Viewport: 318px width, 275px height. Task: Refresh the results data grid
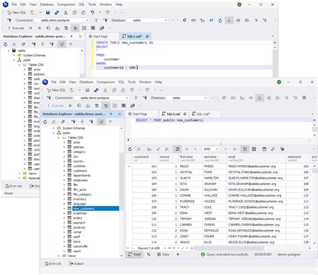[130, 149]
